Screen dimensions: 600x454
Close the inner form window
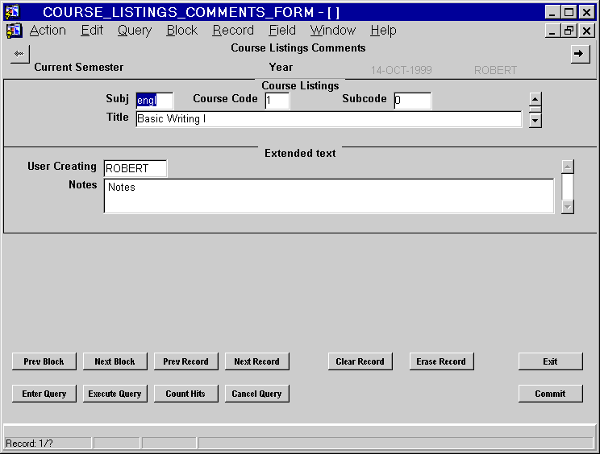[586, 31]
